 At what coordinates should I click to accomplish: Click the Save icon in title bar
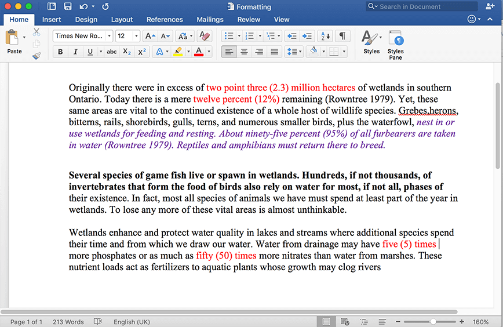click(68, 7)
